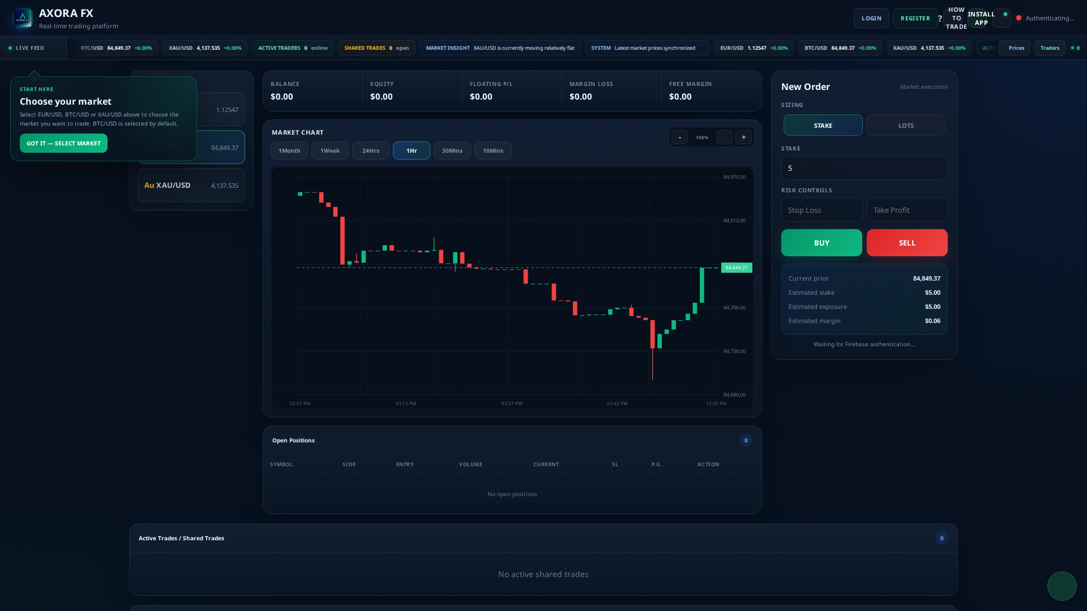Set chart timeframe to 1Week
This screenshot has height=611, width=1087.
pyautogui.click(x=330, y=150)
